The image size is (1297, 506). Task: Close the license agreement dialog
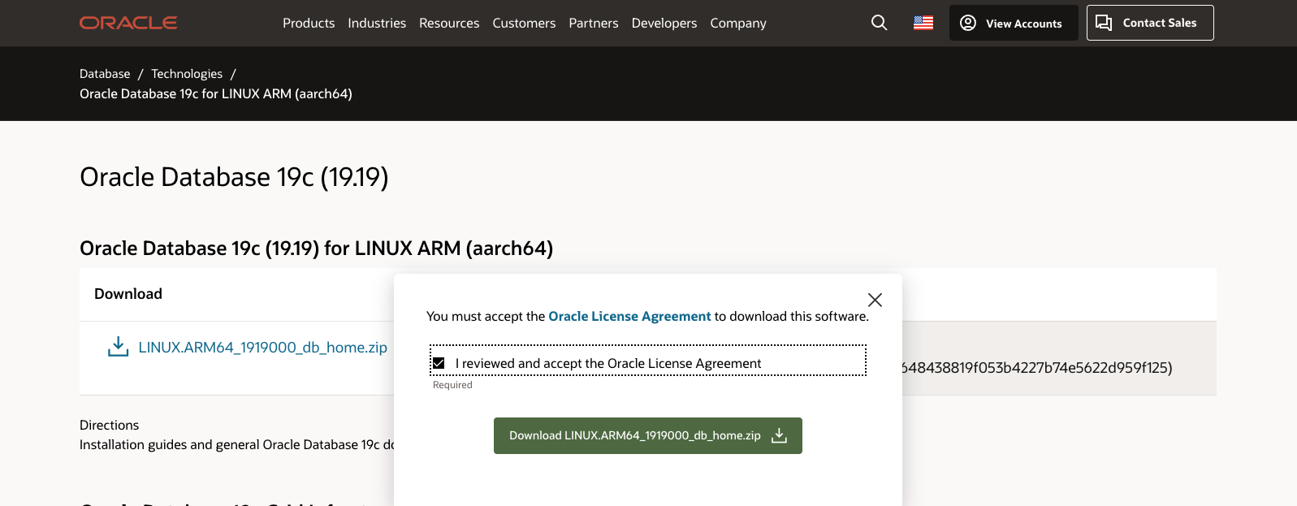(x=875, y=300)
